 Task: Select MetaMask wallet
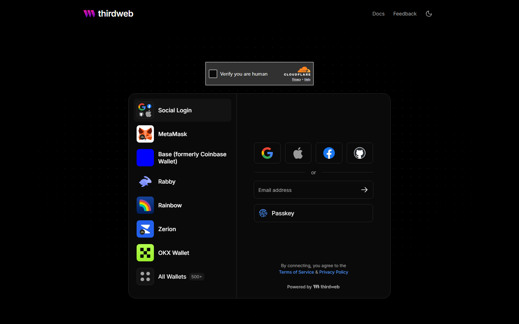click(182, 134)
